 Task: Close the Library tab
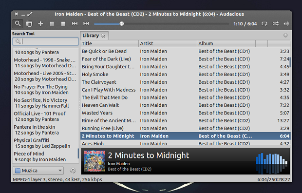(x=103, y=36)
